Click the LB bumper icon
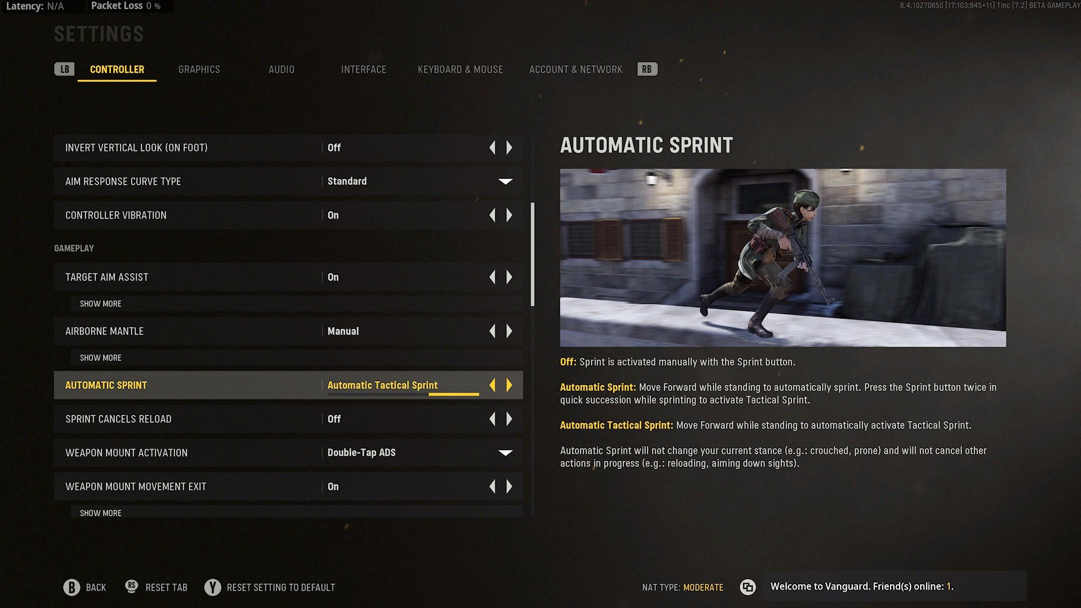 [64, 69]
